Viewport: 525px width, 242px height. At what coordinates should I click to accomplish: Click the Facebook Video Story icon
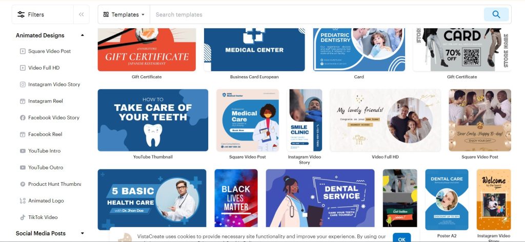(x=23, y=118)
